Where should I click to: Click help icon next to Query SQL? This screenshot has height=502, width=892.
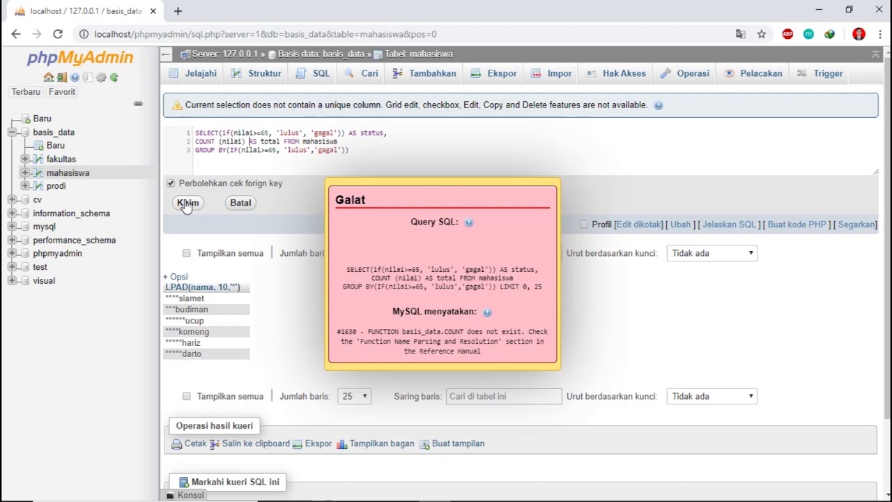[x=469, y=222]
